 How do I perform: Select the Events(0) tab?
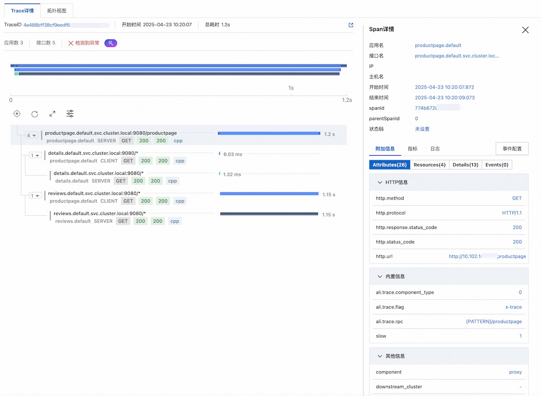(x=497, y=165)
